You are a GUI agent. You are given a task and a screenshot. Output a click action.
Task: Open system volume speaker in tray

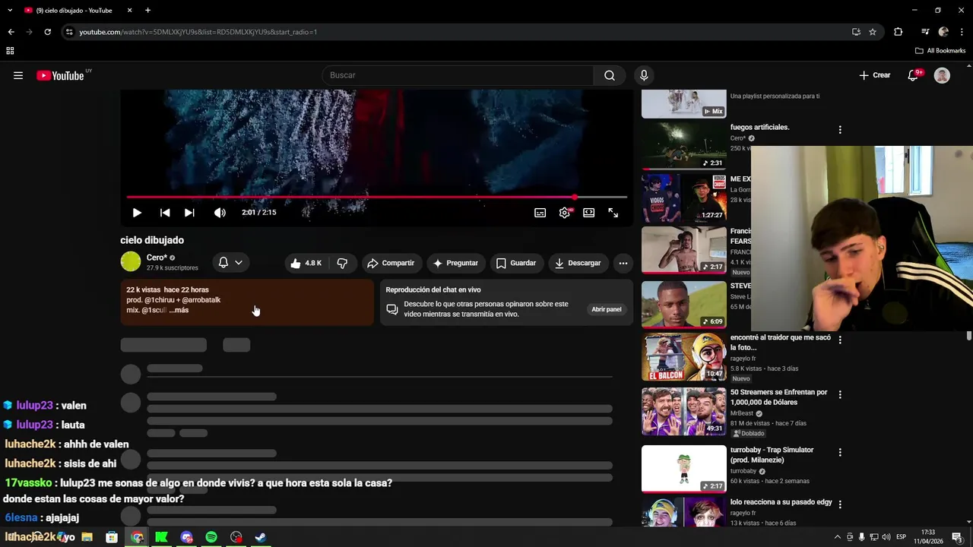pyautogui.click(x=886, y=537)
